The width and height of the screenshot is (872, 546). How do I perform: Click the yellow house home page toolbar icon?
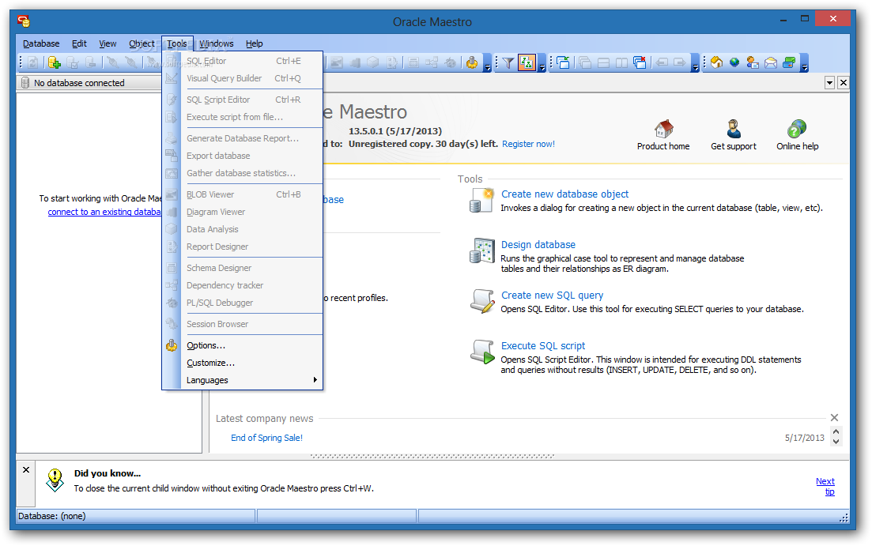click(x=717, y=63)
